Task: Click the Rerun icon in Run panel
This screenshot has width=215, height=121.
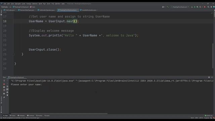Action: pos(4,81)
